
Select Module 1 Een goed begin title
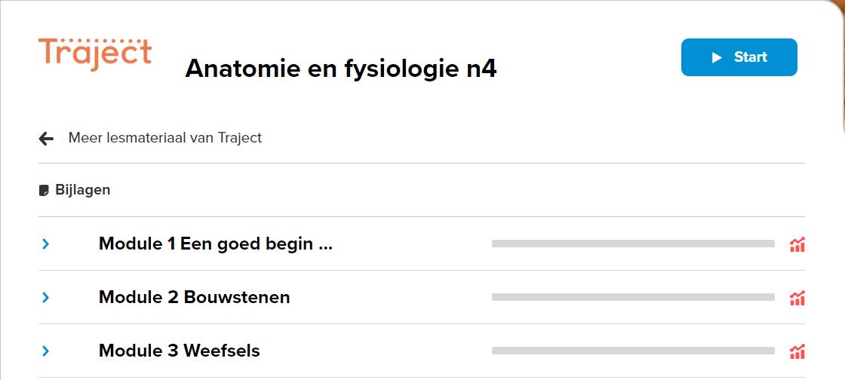pyautogui.click(x=215, y=244)
